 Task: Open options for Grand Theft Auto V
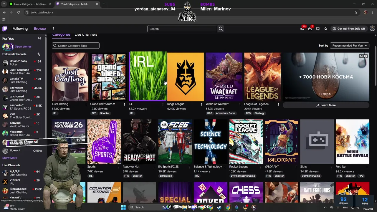[x=124, y=104]
